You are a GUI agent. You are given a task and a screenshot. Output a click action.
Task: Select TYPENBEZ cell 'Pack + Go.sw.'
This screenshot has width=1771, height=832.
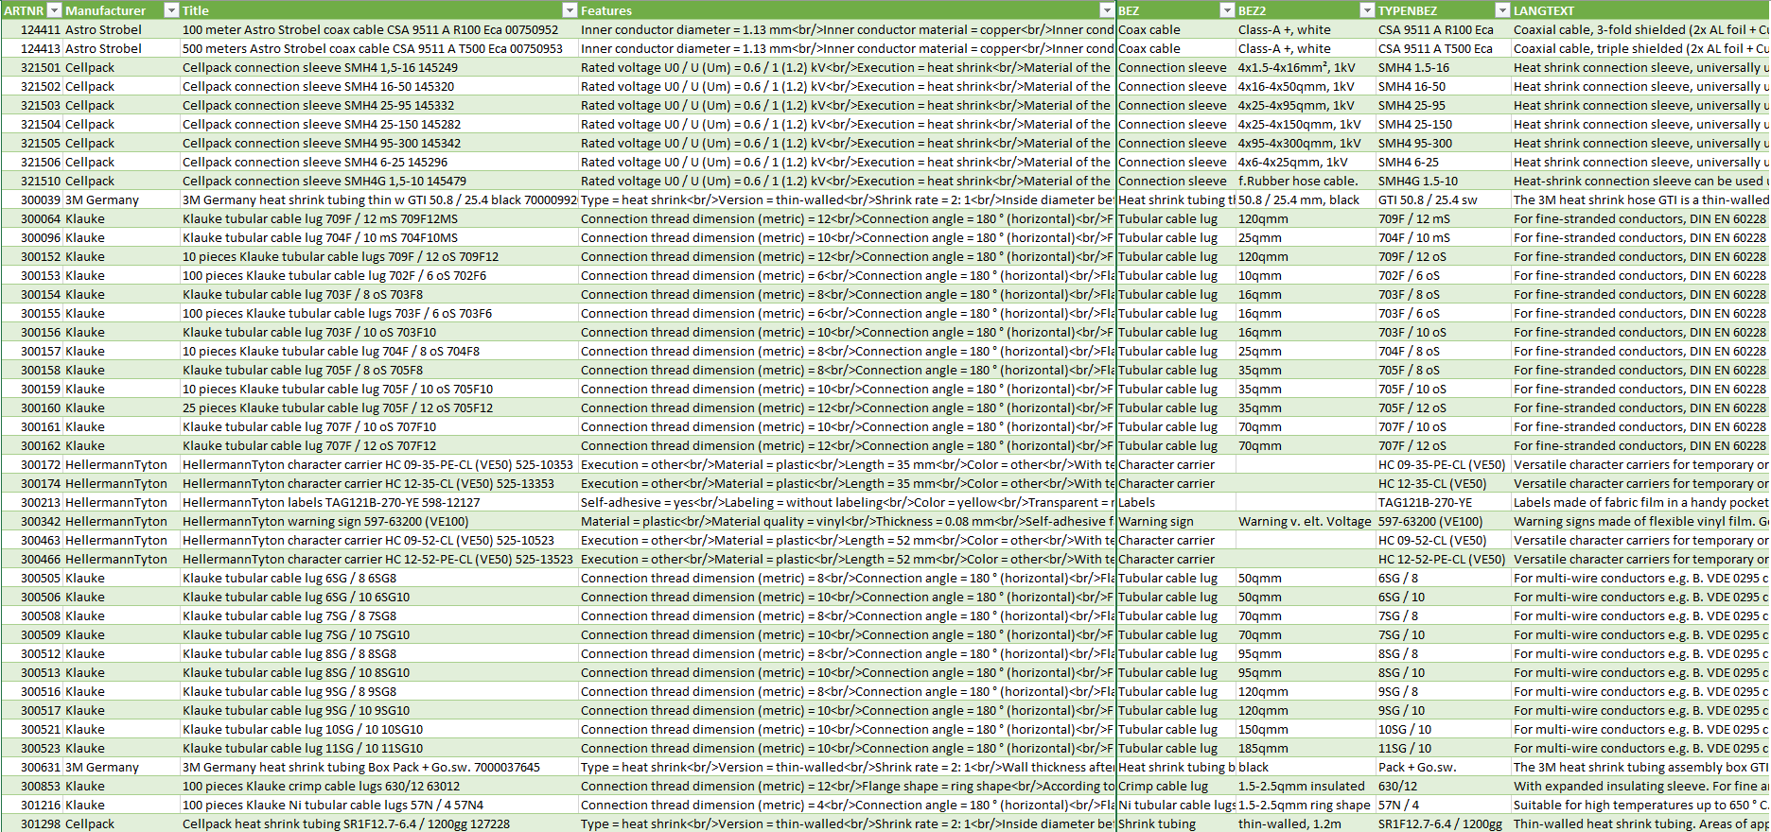1444,767
